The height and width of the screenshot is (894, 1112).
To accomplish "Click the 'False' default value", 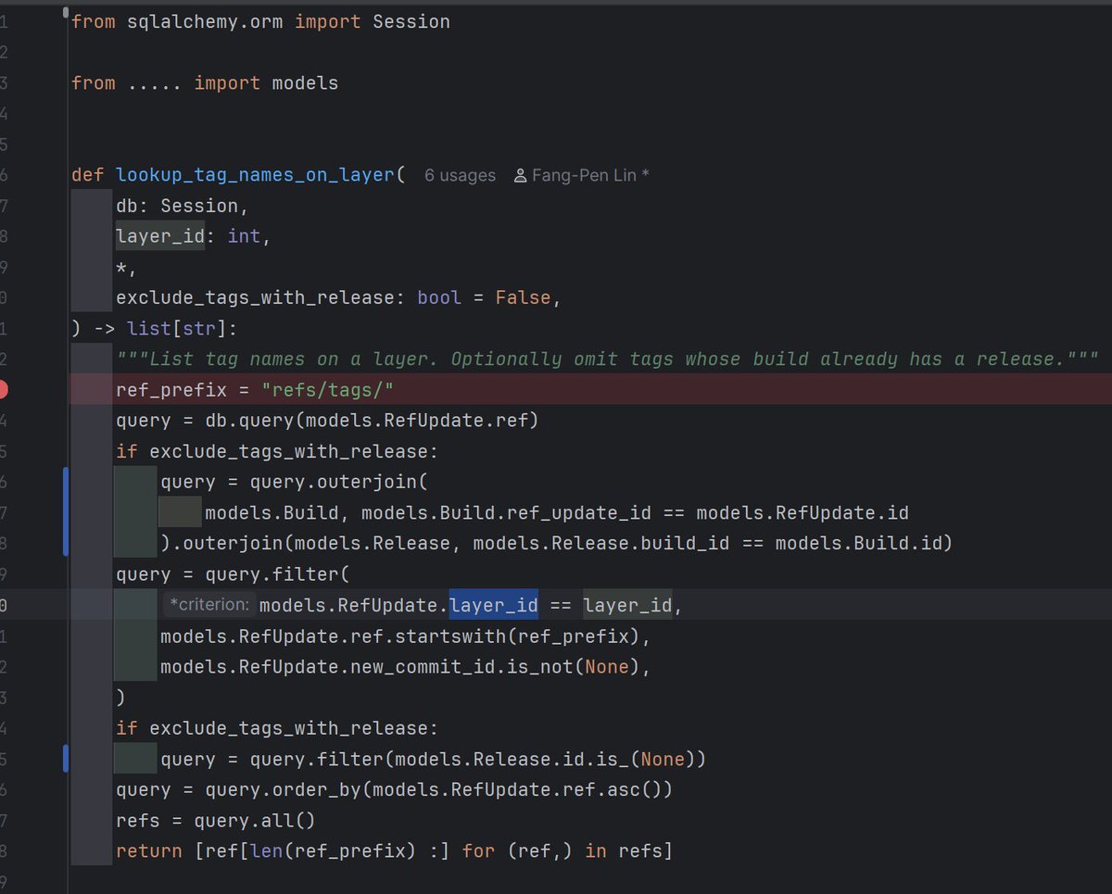I will point(523,298).
